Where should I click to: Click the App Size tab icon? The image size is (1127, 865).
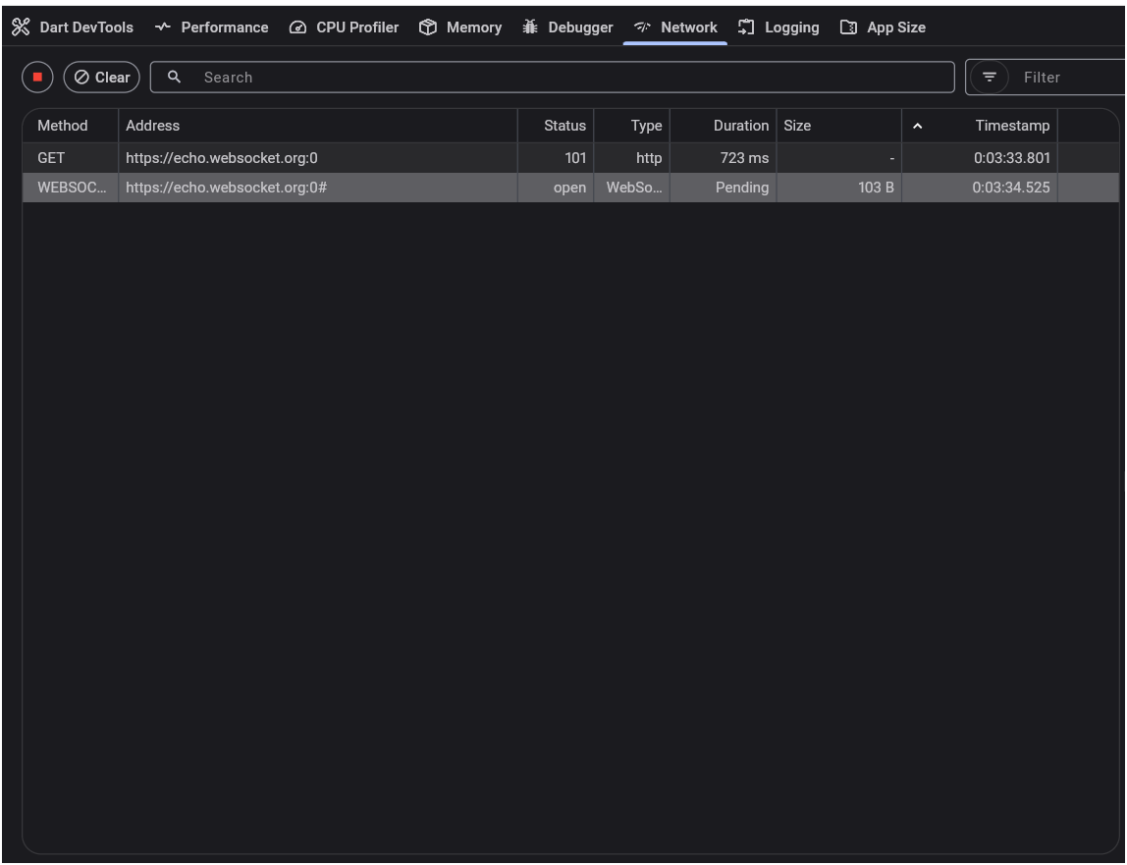[x=848, y=27]
